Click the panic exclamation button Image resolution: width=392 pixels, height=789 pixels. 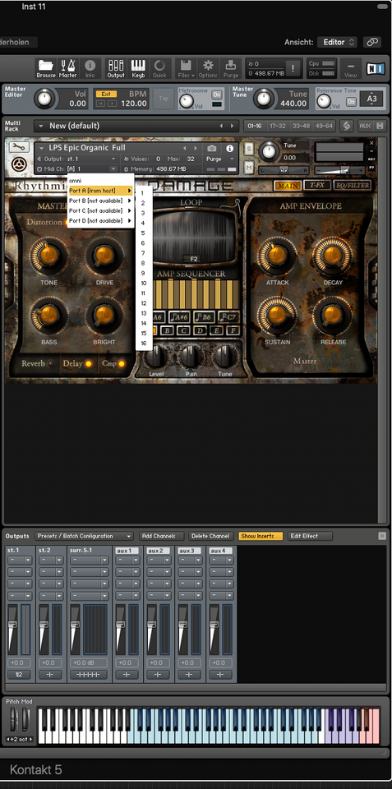point(293,68)
